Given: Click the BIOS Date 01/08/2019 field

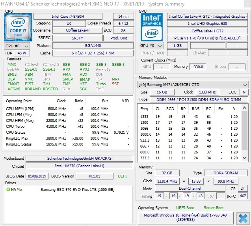Looking at the screenshot, I should (x=37, y=176).
